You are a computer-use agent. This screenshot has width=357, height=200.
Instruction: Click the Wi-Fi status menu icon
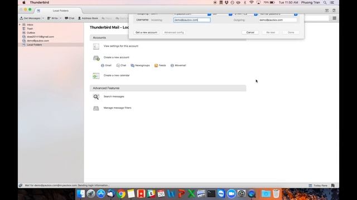[x=252, y=2]
